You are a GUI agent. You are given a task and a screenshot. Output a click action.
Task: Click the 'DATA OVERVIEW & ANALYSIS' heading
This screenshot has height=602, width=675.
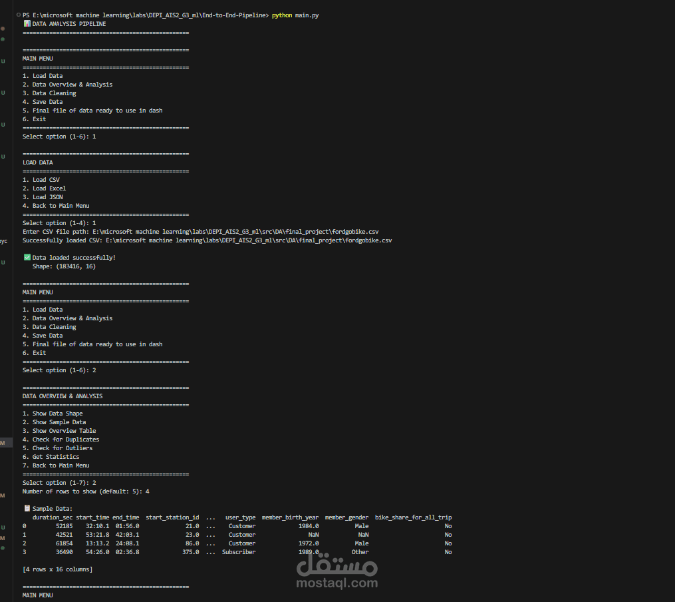63,396
